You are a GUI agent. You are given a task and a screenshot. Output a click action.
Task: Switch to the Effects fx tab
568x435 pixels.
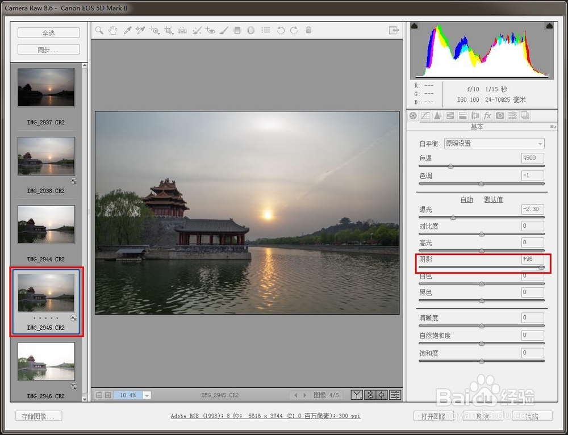pos(487,115)
